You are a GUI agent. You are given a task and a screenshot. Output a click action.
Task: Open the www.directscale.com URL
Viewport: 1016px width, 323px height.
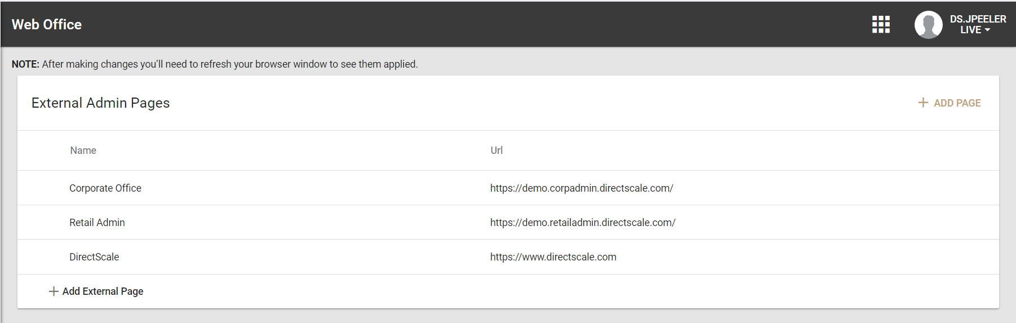coord(553,257)
